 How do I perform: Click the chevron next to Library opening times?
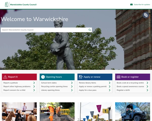(72, 90)
